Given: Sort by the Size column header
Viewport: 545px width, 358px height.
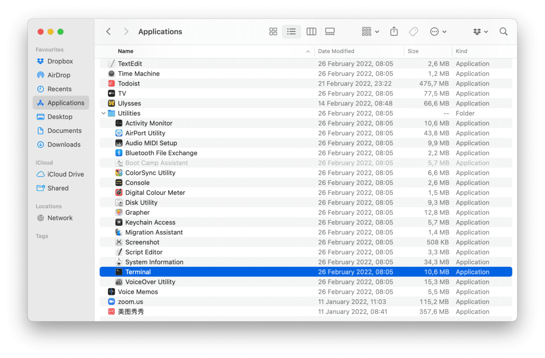Looking at the screenshot, I should point(413,51).
